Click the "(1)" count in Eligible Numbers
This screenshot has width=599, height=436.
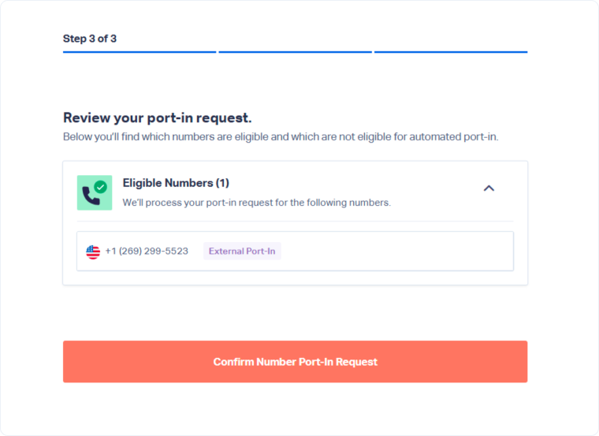click(x=222, y=183)
